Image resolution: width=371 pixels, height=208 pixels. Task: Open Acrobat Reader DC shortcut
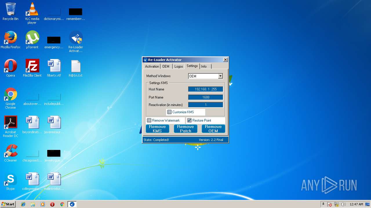pyautogui.click(x=10, y=127)
